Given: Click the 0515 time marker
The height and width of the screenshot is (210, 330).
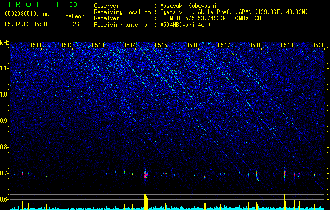Looking at the screenshot, I should click(161, 45).
